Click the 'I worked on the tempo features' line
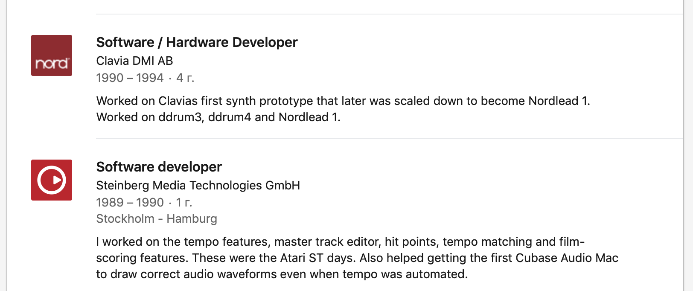 (340, 242)
